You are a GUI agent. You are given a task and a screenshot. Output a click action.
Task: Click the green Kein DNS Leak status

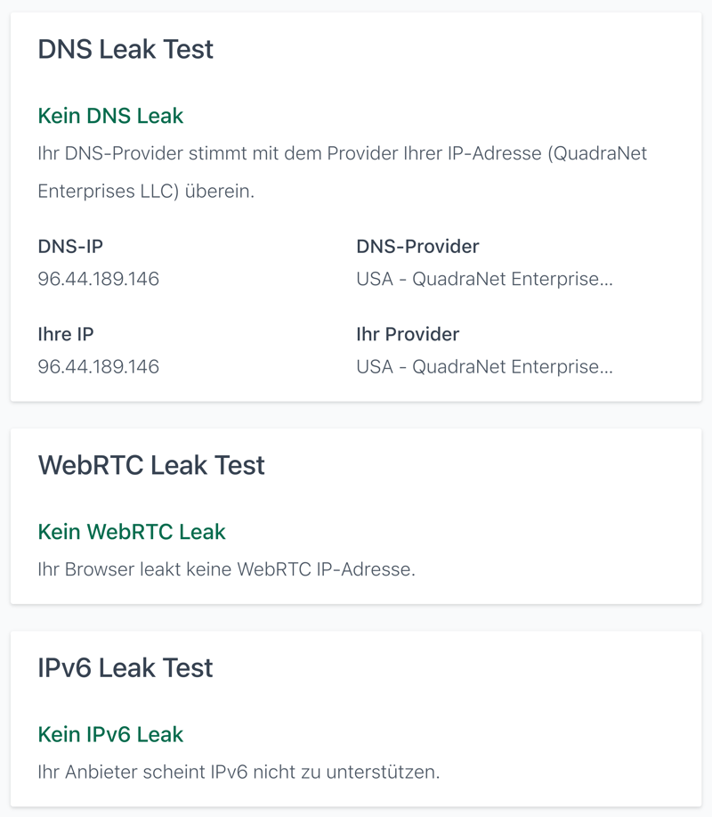(110, 116)
